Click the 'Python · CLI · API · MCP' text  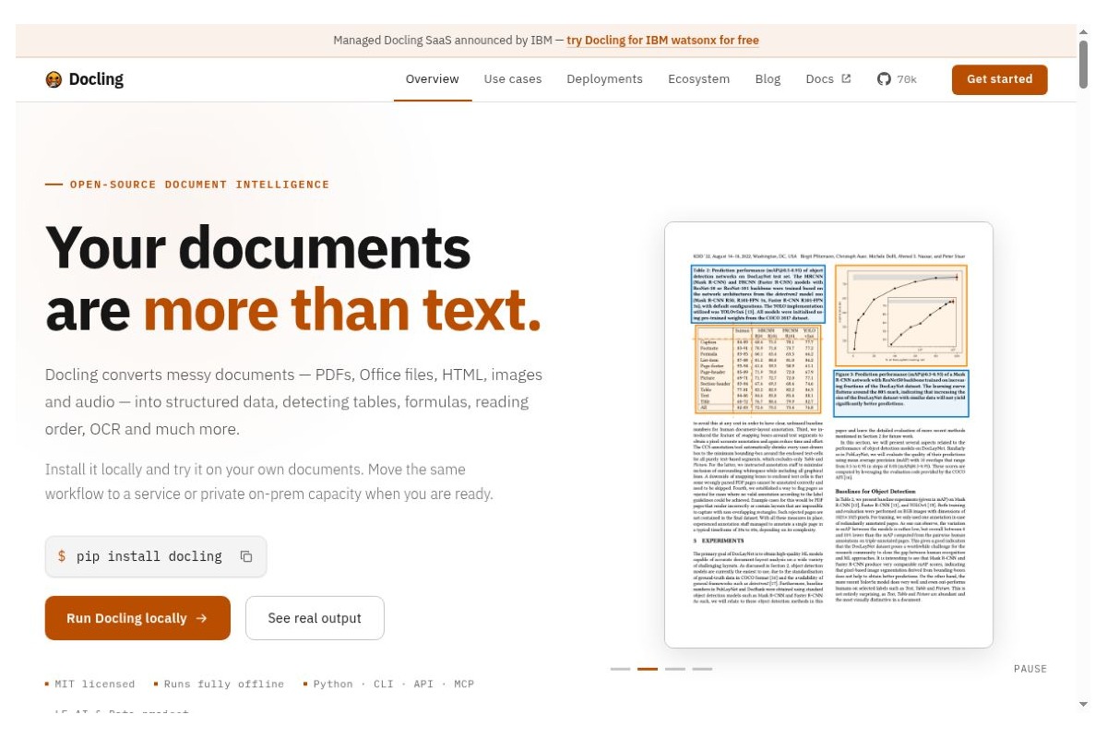(394, 684)
